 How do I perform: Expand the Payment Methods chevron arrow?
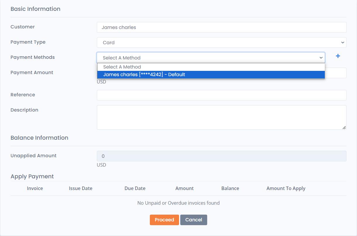[x=321, y=58]
